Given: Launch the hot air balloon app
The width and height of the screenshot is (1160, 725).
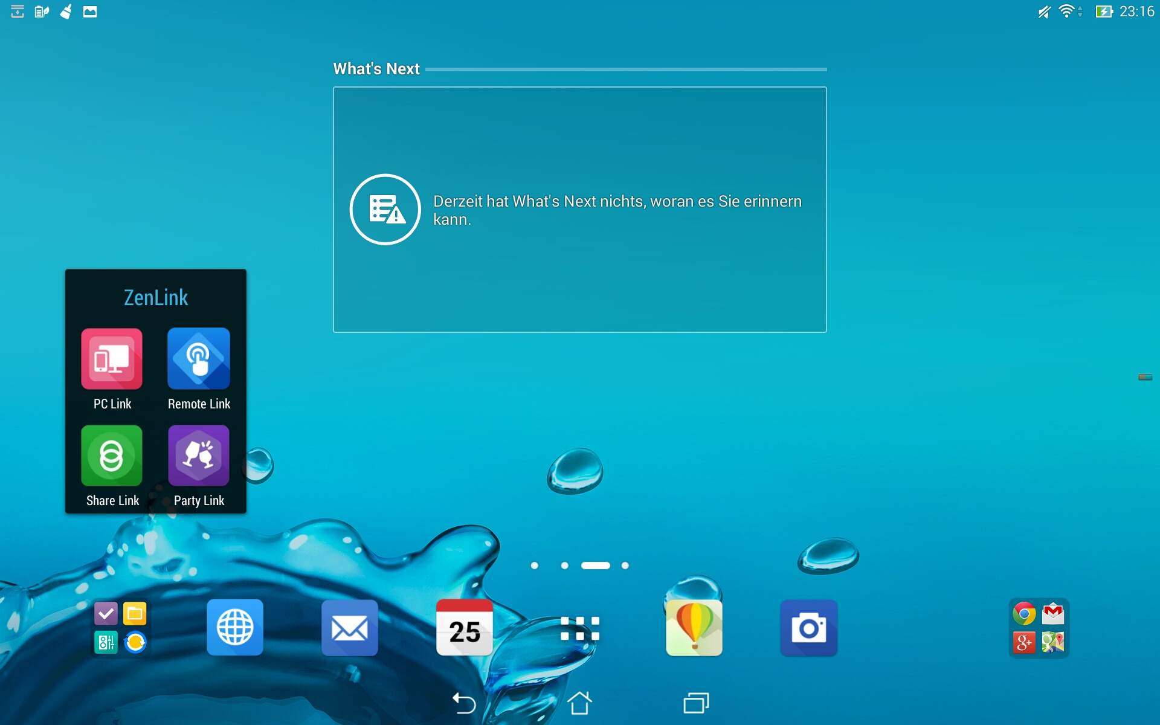Looking at the screenshot, I should click(x=694, y=628).
